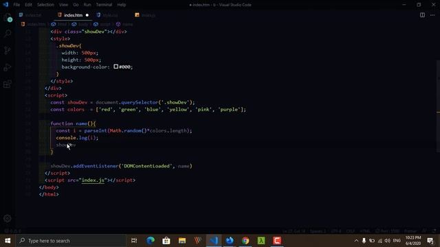Click the querySelector call text
Image resolution: width=440 pixels, height=247 pixels.
pos(140,102)
